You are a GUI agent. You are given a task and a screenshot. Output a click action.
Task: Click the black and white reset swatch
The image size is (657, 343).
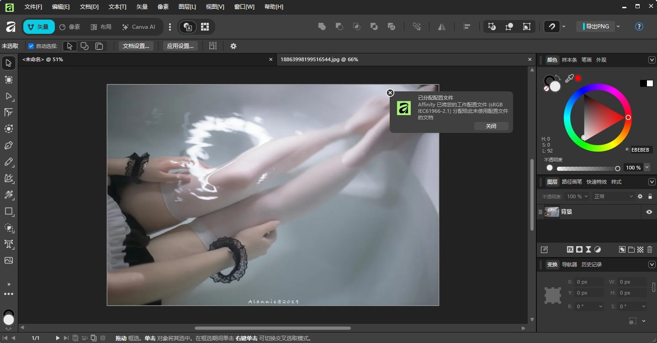[x=646, y=83]
